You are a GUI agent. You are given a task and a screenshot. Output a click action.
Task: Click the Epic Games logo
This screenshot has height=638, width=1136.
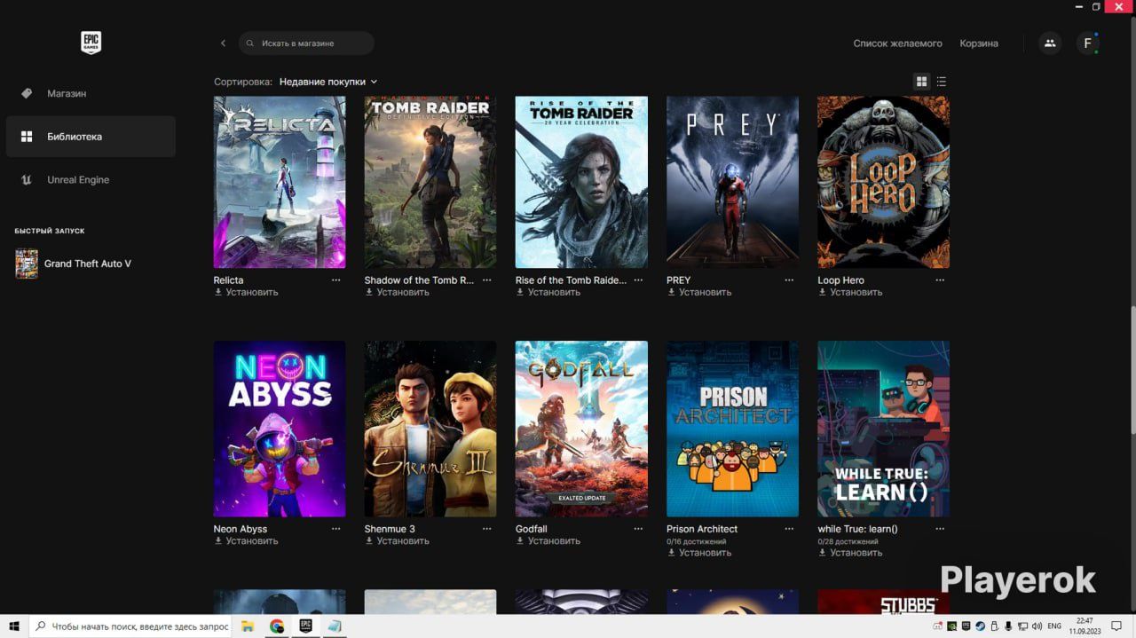click(x=91, y=43)
